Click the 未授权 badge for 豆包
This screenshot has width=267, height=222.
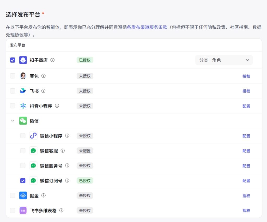coord(85,76)
